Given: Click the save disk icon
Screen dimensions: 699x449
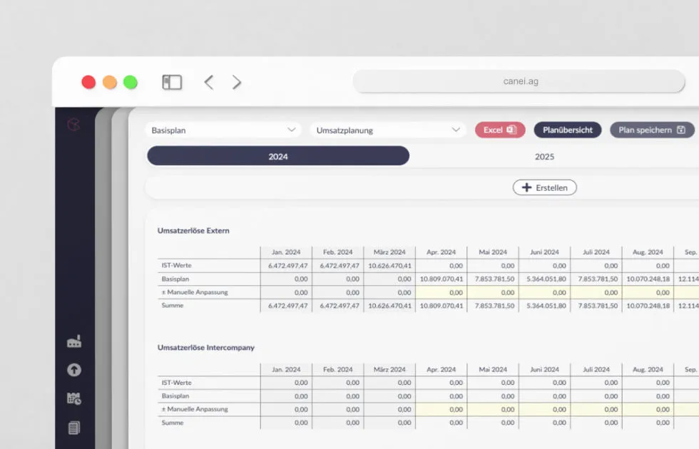Looking at the screenshot, I should coord(680,130).
